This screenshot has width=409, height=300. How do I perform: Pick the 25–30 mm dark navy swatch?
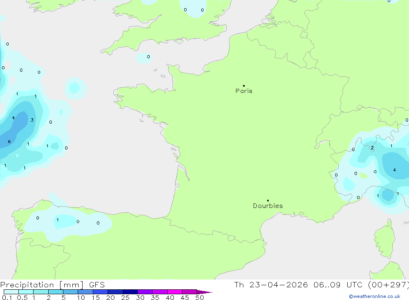(130, 292)
